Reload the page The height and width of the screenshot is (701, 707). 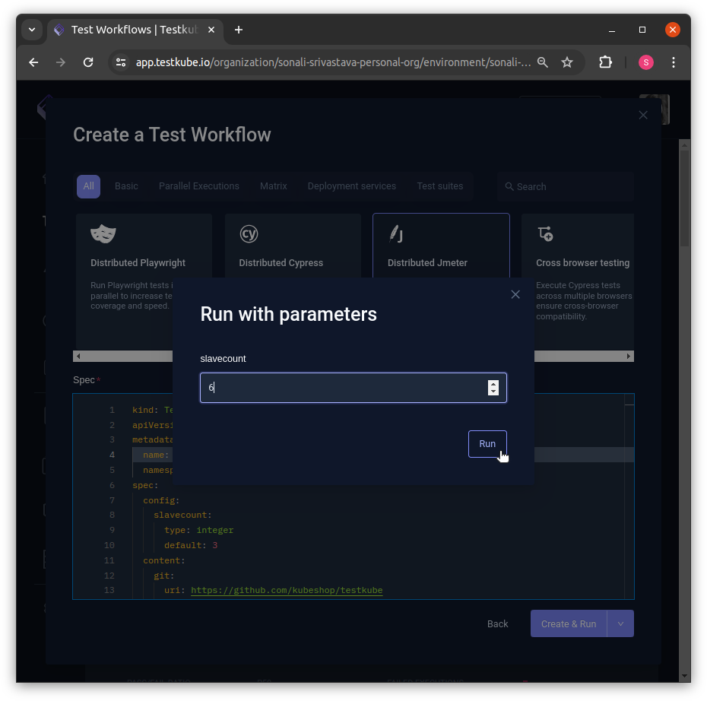88,62
